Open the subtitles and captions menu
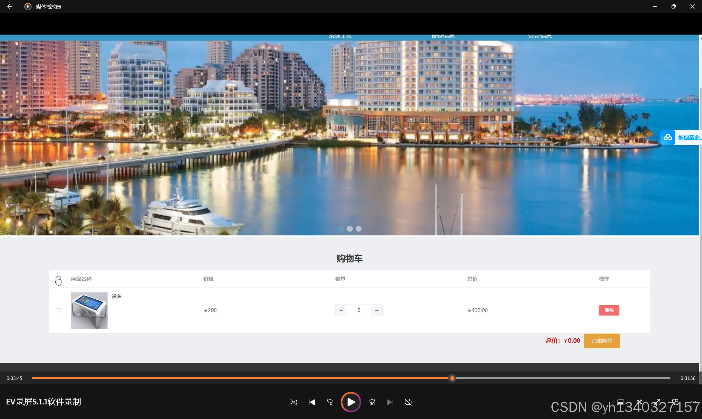This screenshot has width=702, height=419. (621, 402)
